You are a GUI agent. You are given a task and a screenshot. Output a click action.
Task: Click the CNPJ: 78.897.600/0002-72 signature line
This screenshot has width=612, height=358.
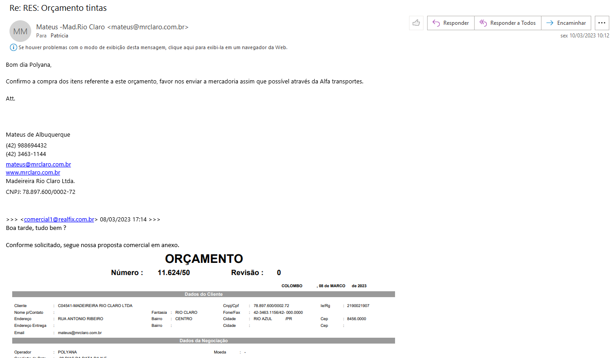coord(41,192)
